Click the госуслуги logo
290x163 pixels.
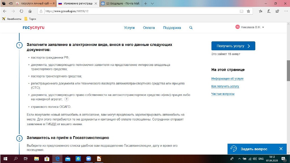33,27
